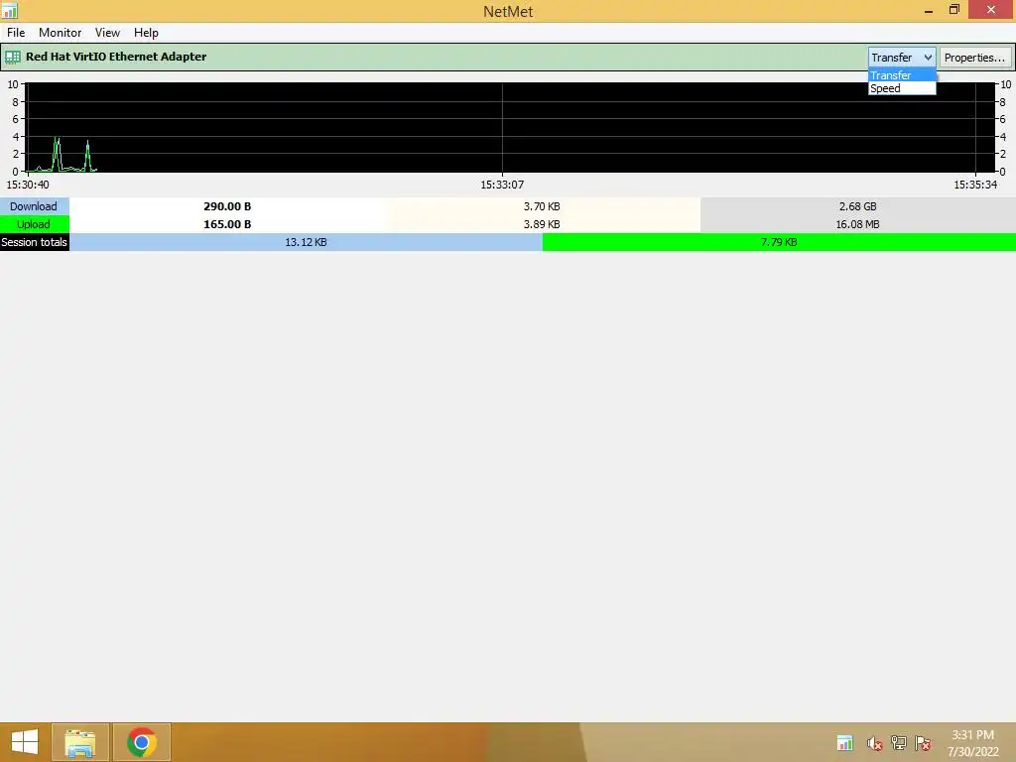Screen dimensions: 1016x762
Task: Click the 7.79 KB session upload bar
Action: pos(779,242)
